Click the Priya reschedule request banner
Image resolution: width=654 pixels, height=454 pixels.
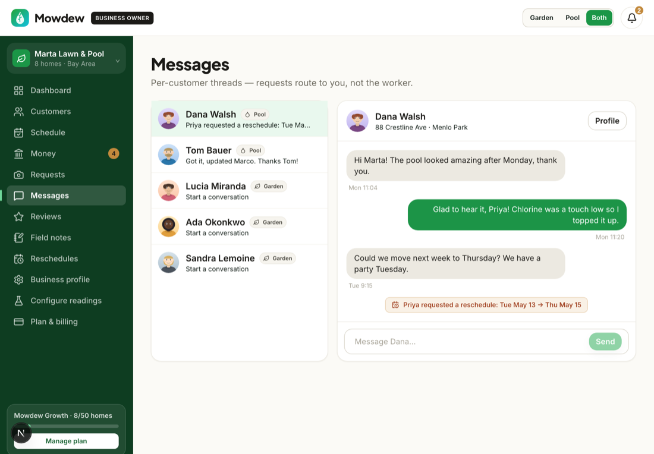pyautogui.click(x=486, y=305)
